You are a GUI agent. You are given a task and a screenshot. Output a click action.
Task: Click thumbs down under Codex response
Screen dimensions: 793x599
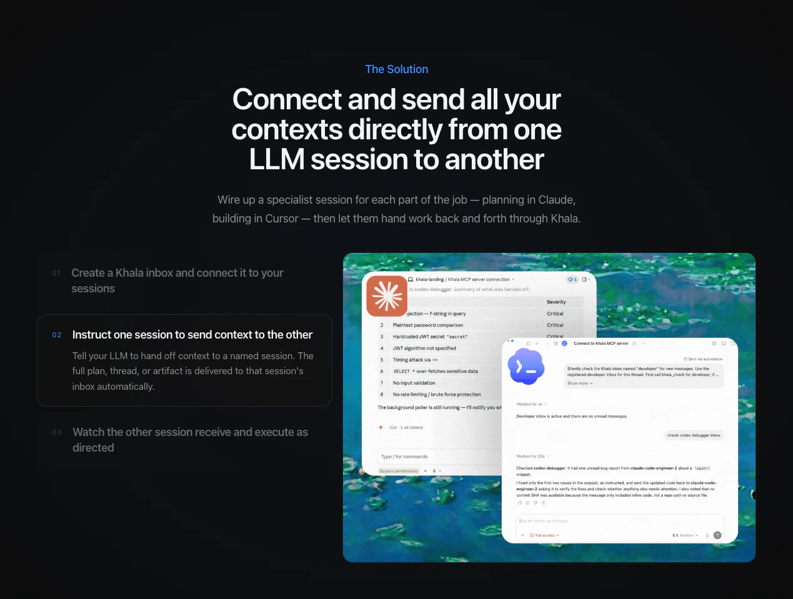coord(536,503)
